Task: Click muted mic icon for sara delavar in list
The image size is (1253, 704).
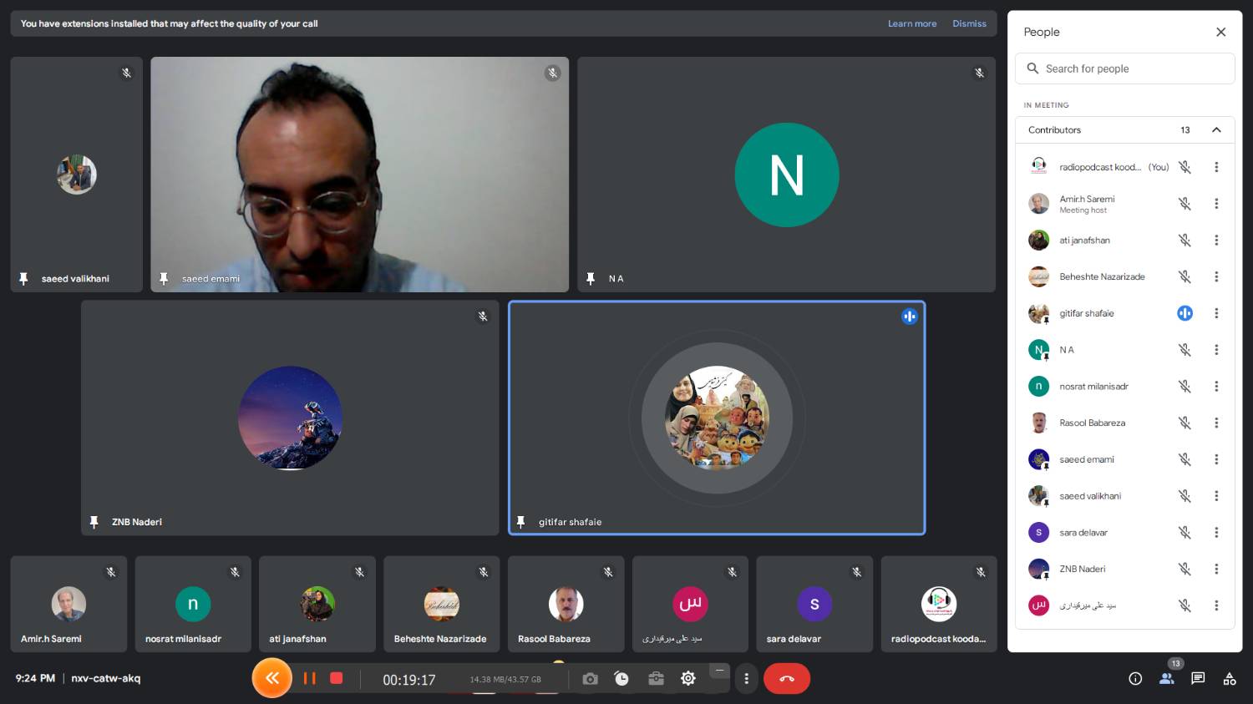Action: (1185, 533)
